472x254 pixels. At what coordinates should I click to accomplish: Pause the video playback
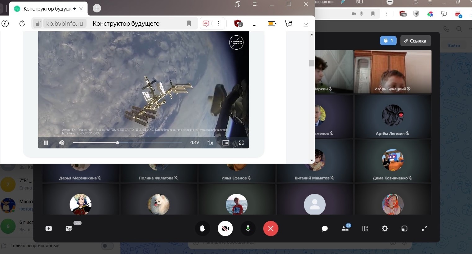pos(46,143)
